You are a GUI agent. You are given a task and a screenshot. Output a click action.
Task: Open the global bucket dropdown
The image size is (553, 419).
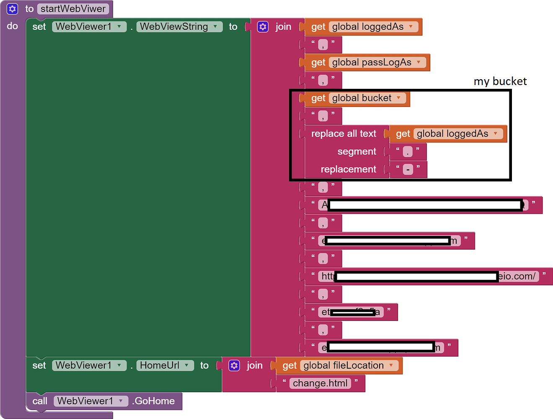(x=398, y=98)
